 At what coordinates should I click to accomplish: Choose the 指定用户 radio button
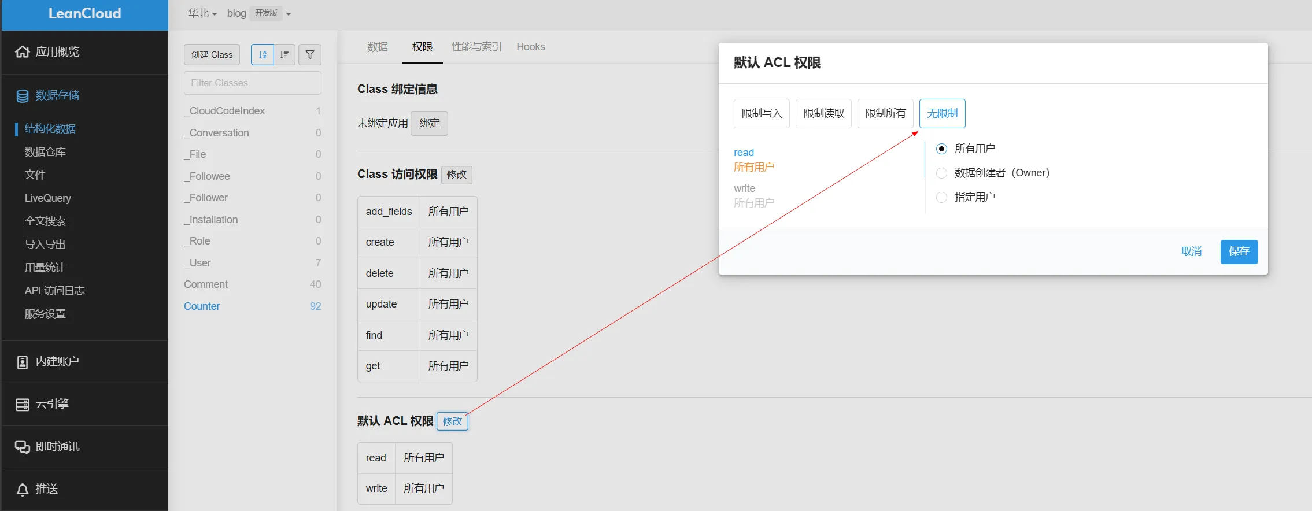tap(941, 197)
